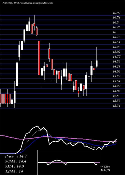The image size is (125, 175).
Task: Click the NASDAQ DNLI bullkhan.munafasutra.com title text
Action: tap(28, 3)
